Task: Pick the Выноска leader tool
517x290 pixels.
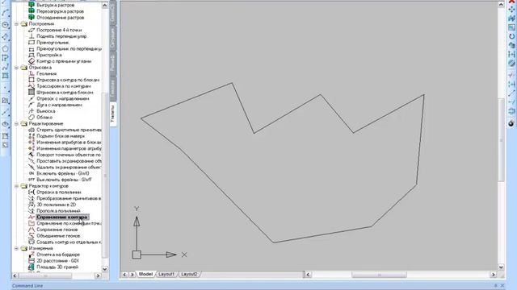Action: click(46, 111)
